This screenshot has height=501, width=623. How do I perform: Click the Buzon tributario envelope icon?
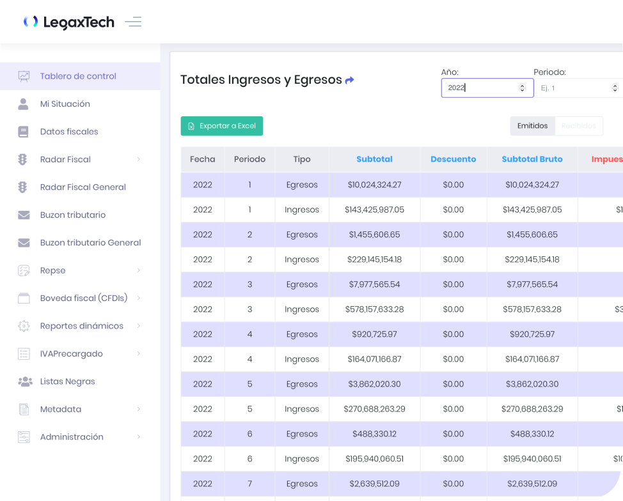pos(24,215)
